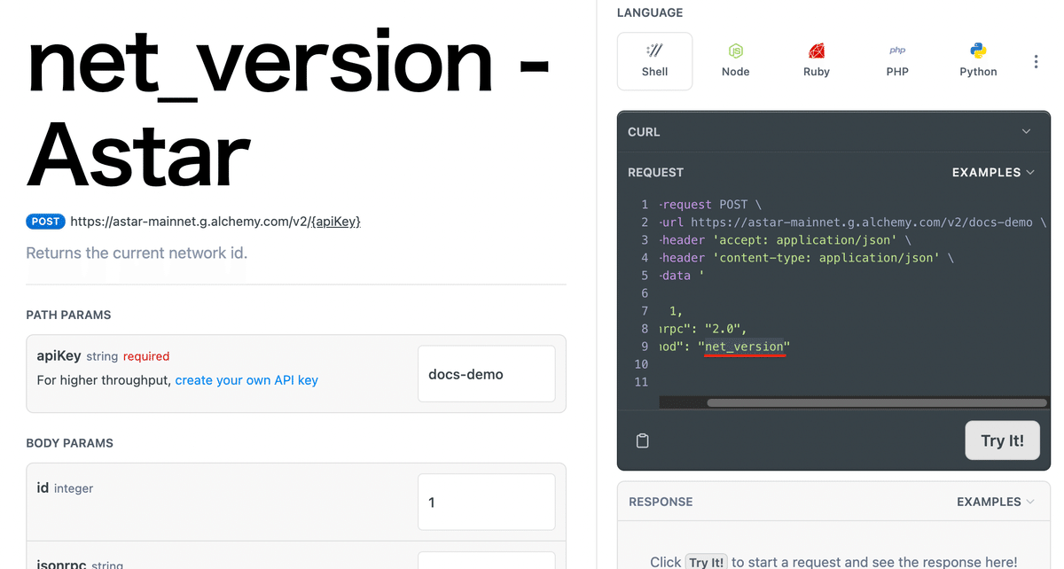
Task: Click the horizontal scrollbar in code block
Action: pyautogui.click(x=875, y=402)
